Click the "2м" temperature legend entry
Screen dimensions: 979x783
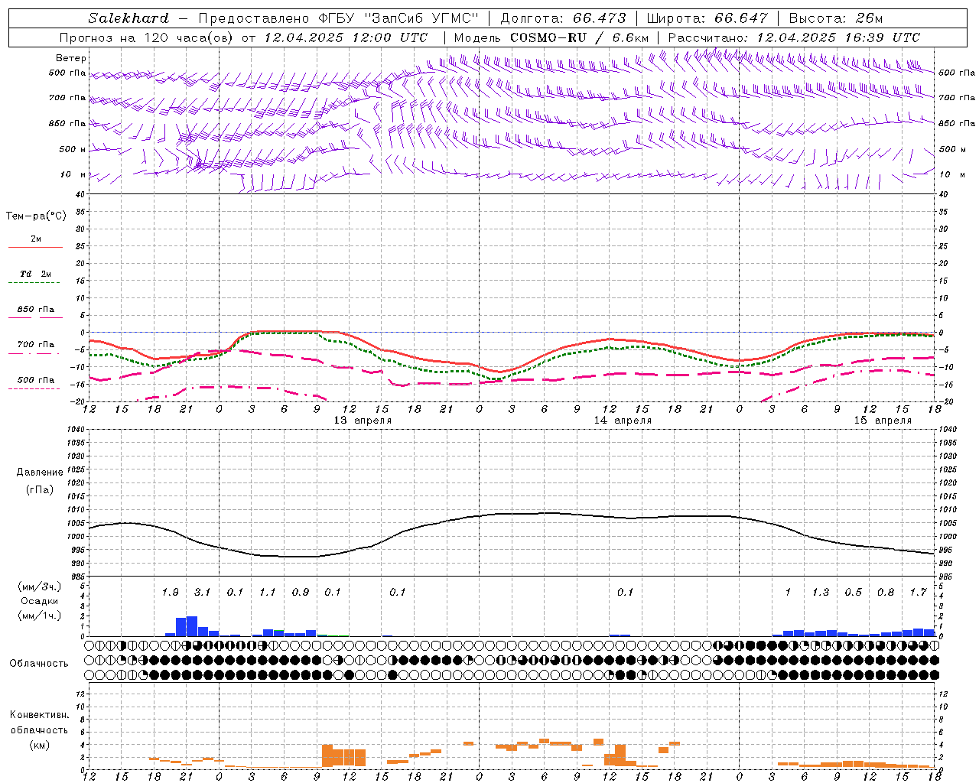pyautogui.click(x=36, y=239)
